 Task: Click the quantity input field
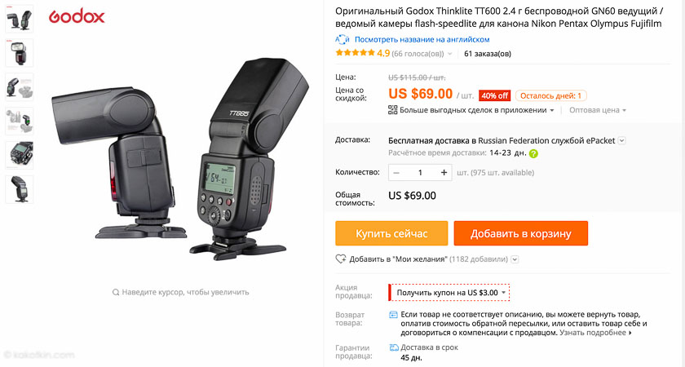[420, 173]
